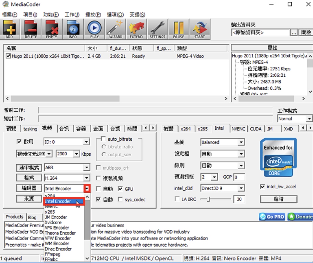This screenshot has height=263, width=313.
Task: Click the LA BRC value field showing 30
Action: (239, 199)
